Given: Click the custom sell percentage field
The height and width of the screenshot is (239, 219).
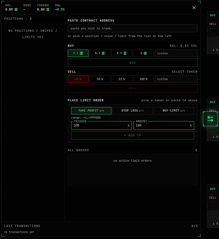Looking at the screenshot, I should point(176,79).
